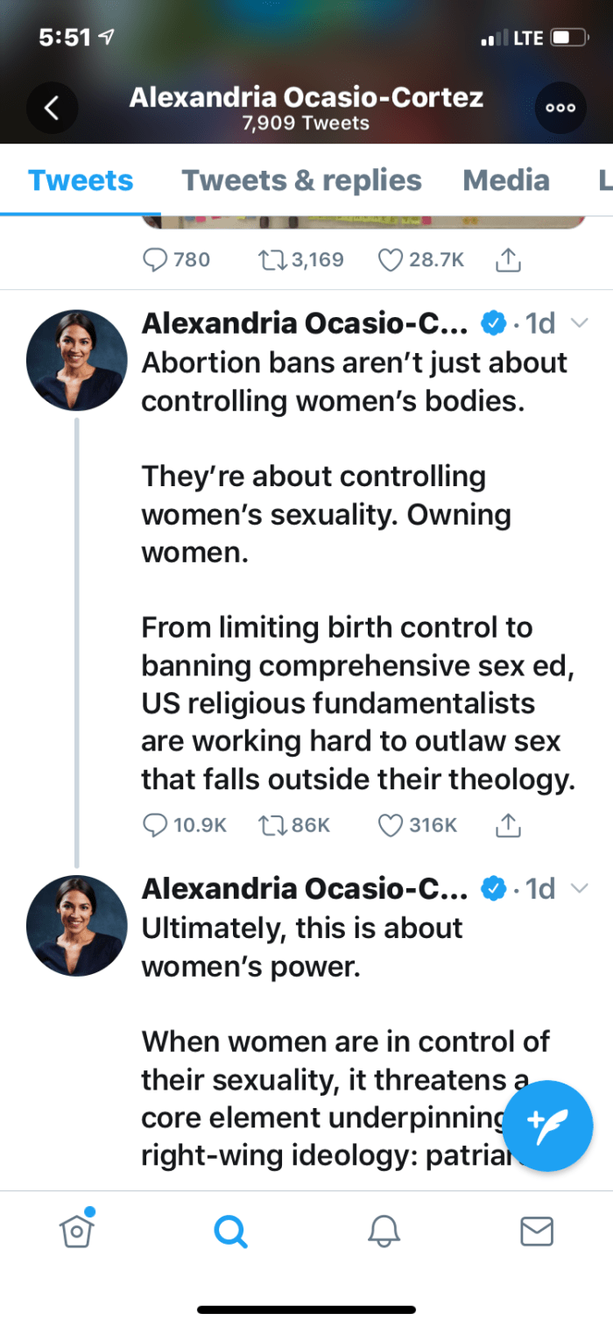Retweet the tweet with 86K retweets
The height and width of the screenshot is (1327, 613).
pos(272,825)
